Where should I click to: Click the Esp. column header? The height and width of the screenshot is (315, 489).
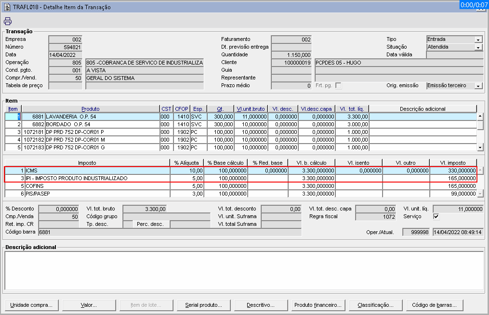(198, 109)
